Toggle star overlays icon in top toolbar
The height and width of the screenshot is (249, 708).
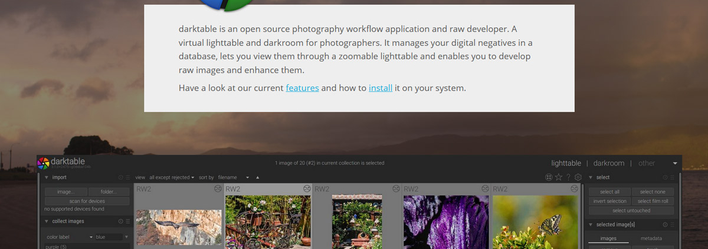[x=559, y=177]
